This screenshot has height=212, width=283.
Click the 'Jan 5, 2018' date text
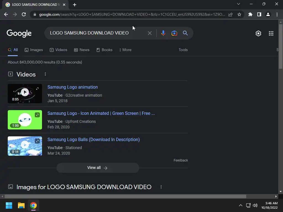coord(57,101)
